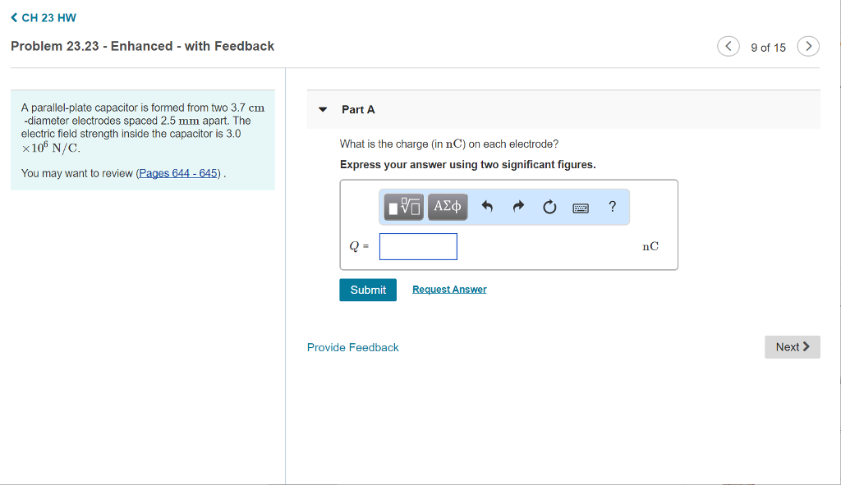Return to CH 23 HW assignment
Viewport: 841px width, 485px height.
coord(44,18)
